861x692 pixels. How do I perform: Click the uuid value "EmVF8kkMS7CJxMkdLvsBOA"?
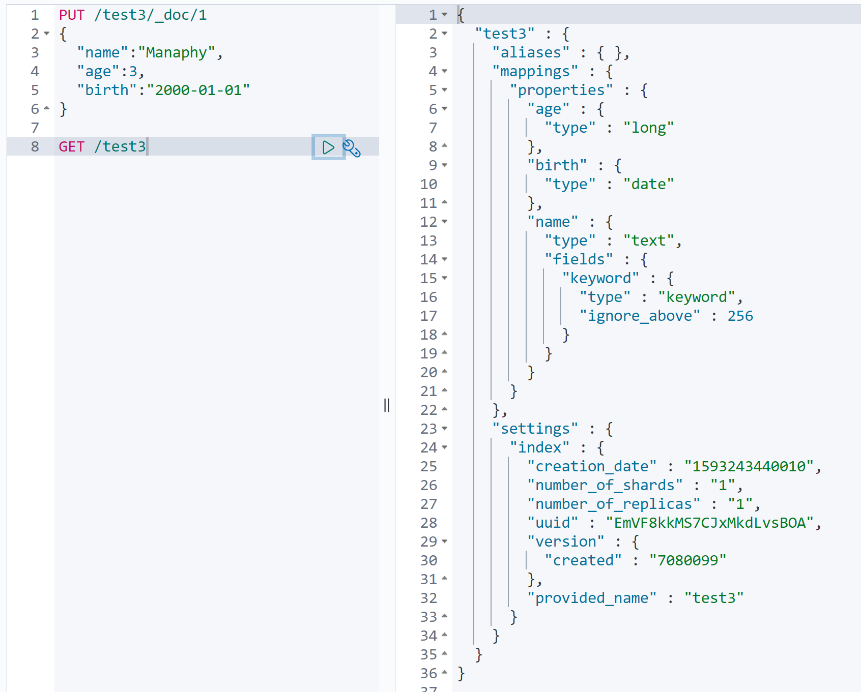pos(709,523)
